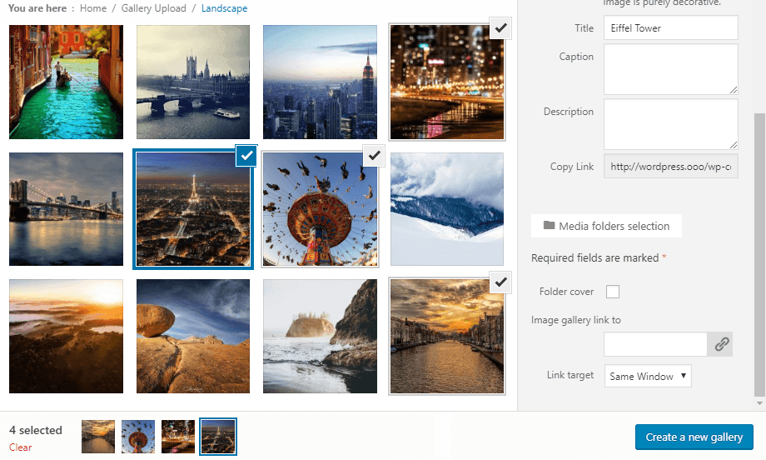Open the Link target dropdown

[648, 376]
